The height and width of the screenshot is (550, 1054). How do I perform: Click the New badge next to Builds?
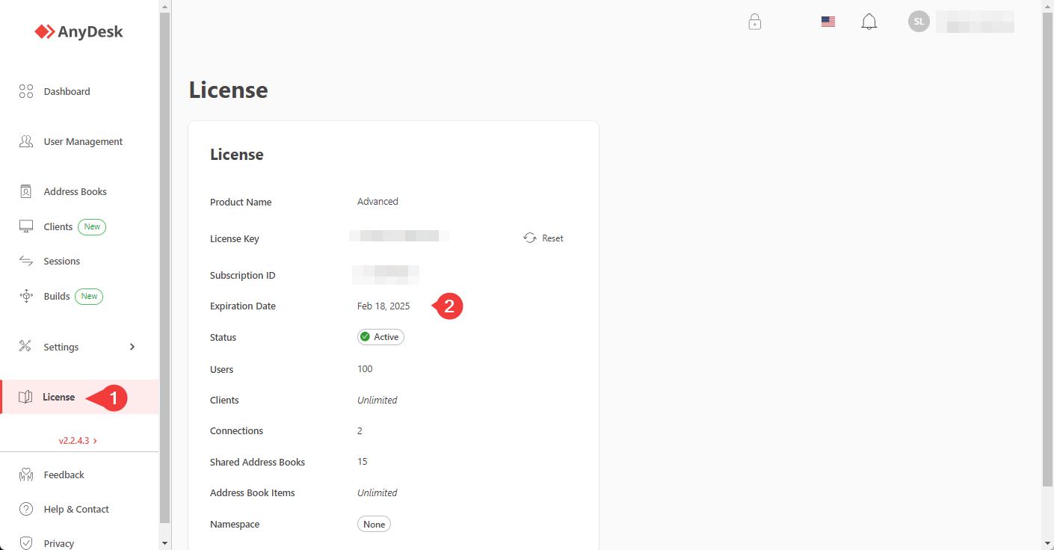coord(89,296)
